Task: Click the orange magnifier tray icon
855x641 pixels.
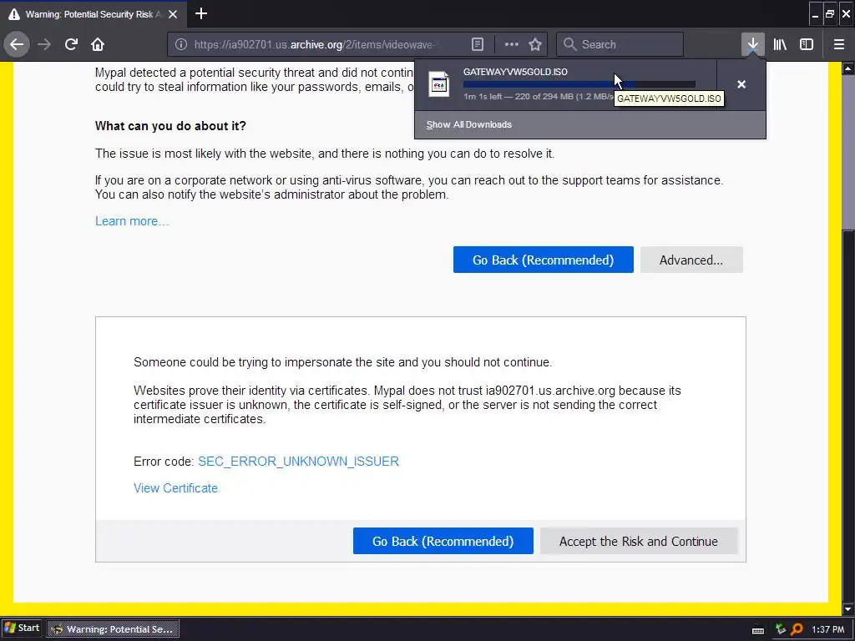Action: point(797,629)
